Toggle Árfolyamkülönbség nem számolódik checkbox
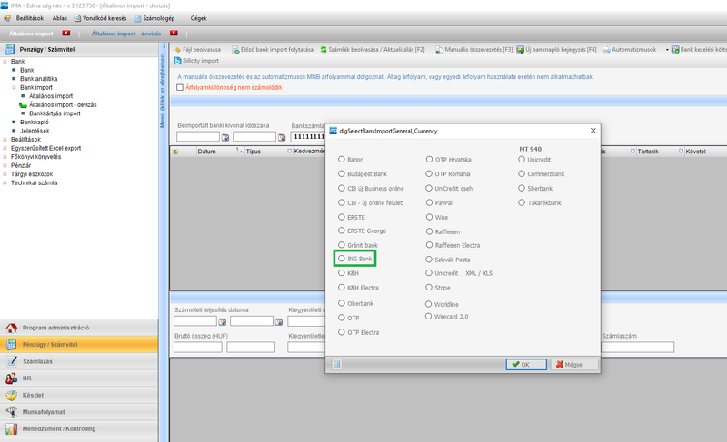This screenshot has height=442, width=727. [x=180, y=87]
